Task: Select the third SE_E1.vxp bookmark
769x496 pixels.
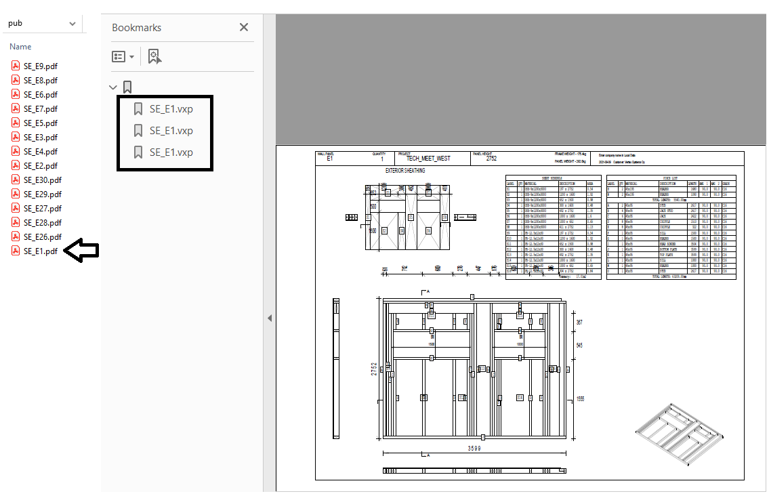Action: click(171, 152)
